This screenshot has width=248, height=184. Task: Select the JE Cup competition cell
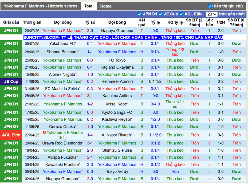(x=11, y=82)
